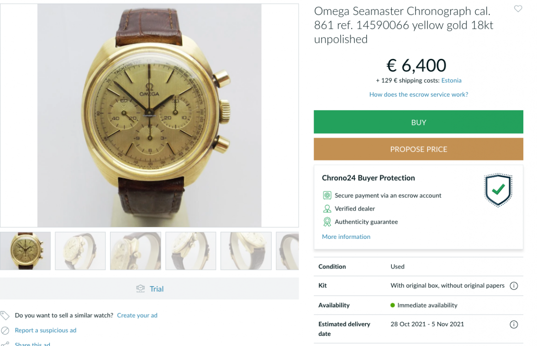Click the report suspicious ad icon

[x=5, y=330]
